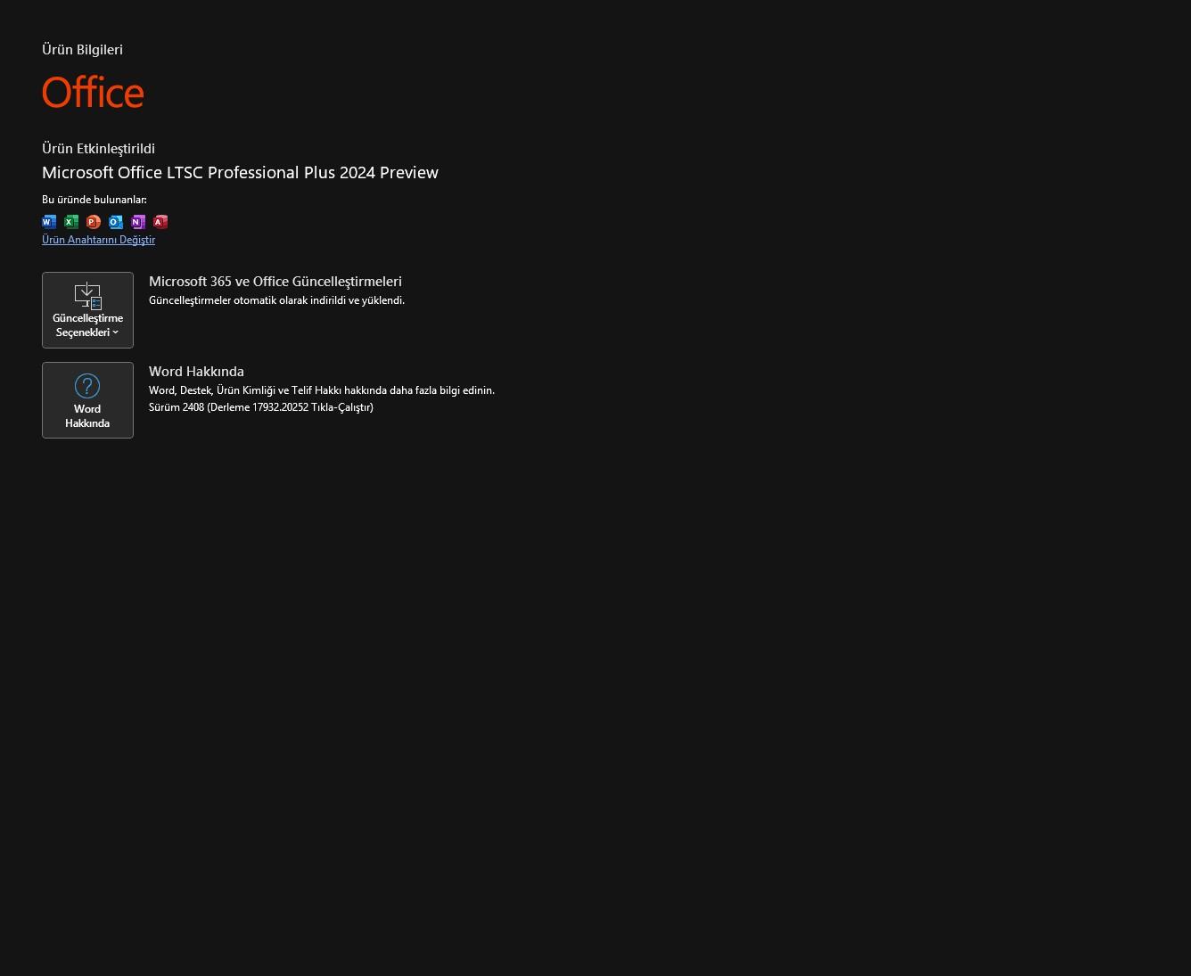Click the question mark icon in Word Hakkında
1191x976 pixels.
point(87,386)
